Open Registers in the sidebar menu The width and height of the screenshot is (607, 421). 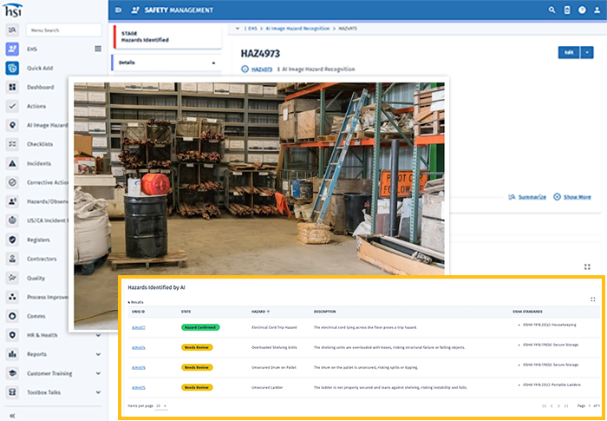40,239
